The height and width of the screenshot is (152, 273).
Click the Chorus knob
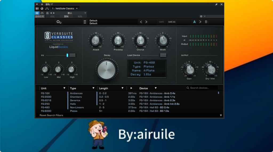coord(140,40)
